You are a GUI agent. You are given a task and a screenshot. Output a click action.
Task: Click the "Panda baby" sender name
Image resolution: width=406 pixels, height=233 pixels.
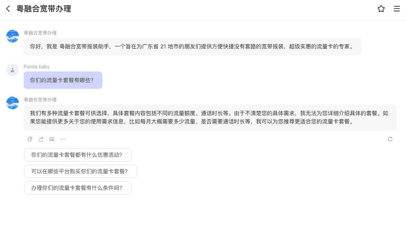[37, 67]
